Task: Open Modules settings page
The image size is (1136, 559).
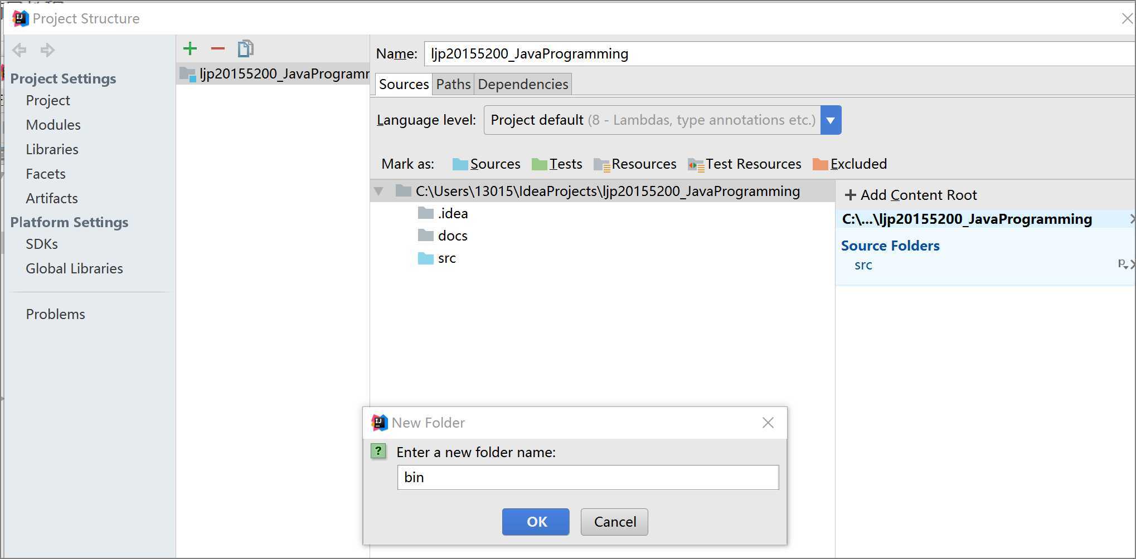Action: 53,125
